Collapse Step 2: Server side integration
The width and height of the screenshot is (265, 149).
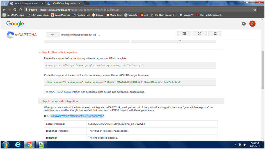point(60,101)
